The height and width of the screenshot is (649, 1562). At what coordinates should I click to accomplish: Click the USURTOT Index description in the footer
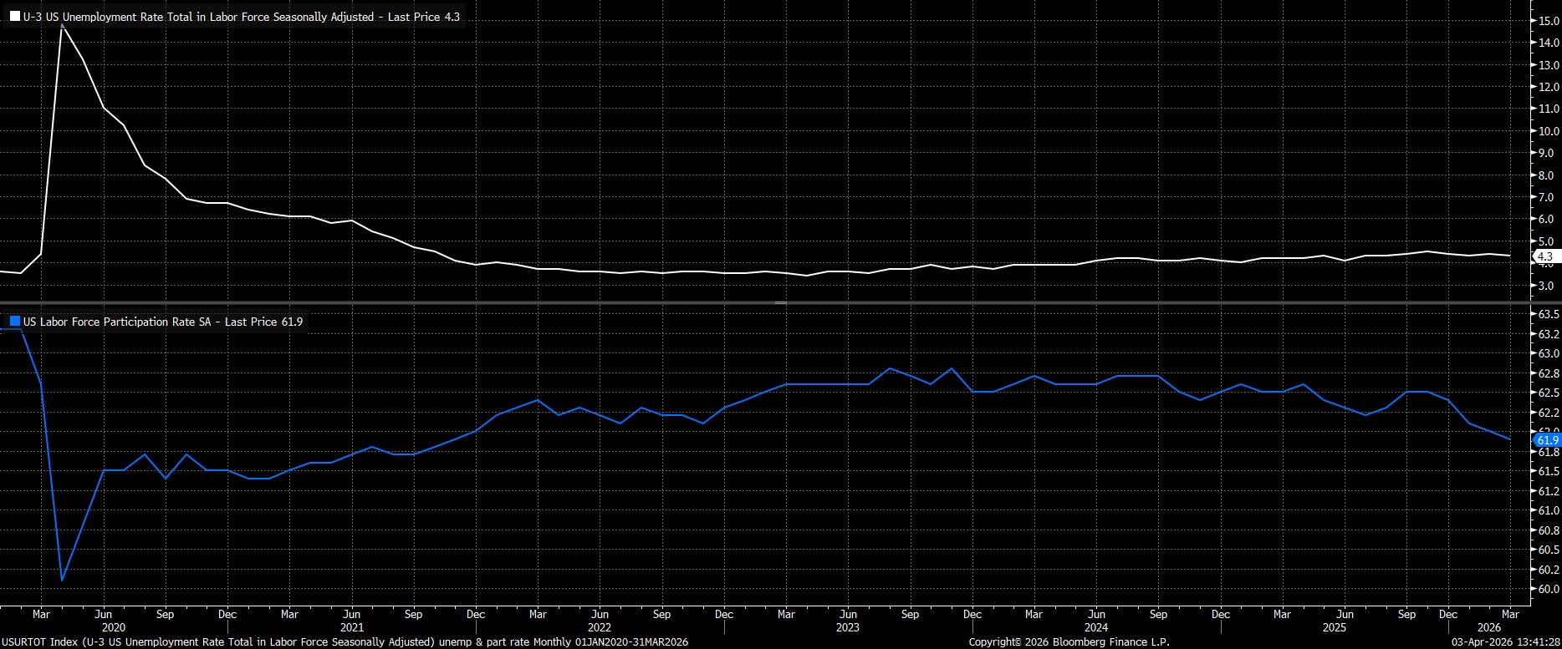coord(345,641)
